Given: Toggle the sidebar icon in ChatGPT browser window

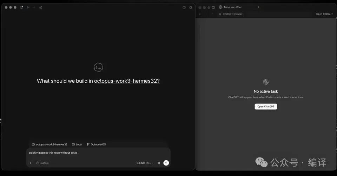Looking at the screenshot, I should [x=213, y=7].
